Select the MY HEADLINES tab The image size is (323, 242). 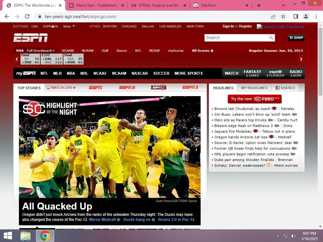click(x=254, y=88)
